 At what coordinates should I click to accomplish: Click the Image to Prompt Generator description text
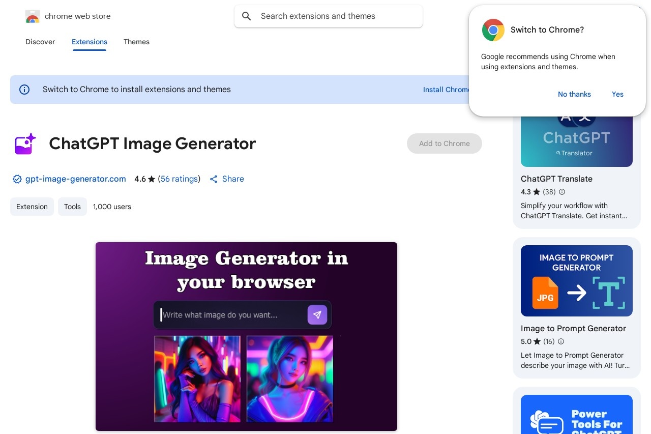point(575,360)
